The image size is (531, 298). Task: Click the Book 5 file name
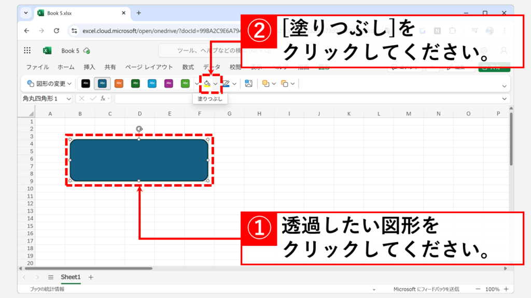pyautogui.click(x=70, y=51)
